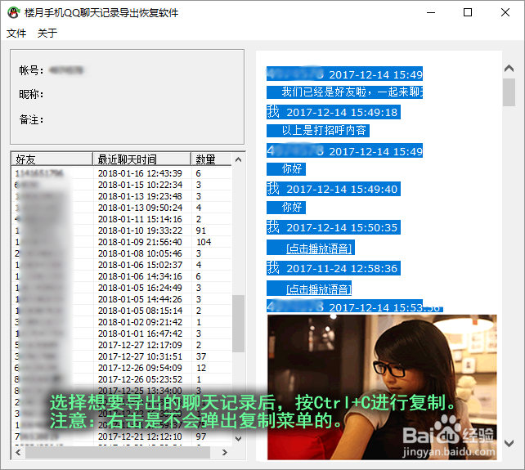Click the QQ penguin app icon in title bar
The image size is (525, 470).
(x=13, y=13)
